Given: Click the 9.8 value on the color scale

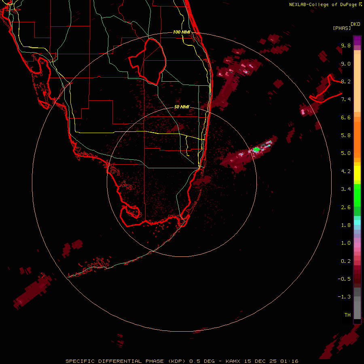Looking at the screenshot, I should coord(346,45).
